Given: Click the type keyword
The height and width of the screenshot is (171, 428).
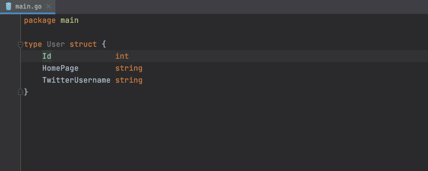Looking at the screenshot, I should click(33, 44).
